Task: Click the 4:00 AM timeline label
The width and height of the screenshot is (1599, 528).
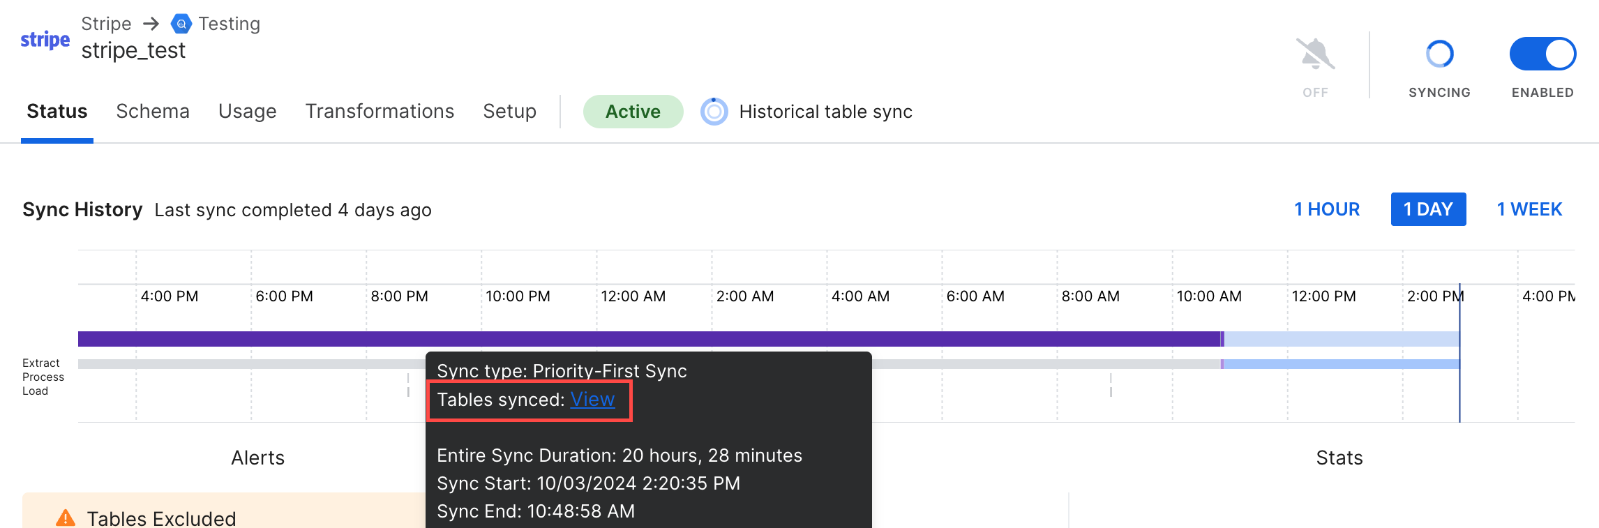Action: pos(860,296)
